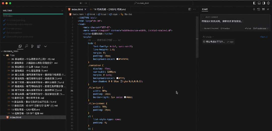Open settings gear in title bar
272x131 pixels.
coord(268,3)
